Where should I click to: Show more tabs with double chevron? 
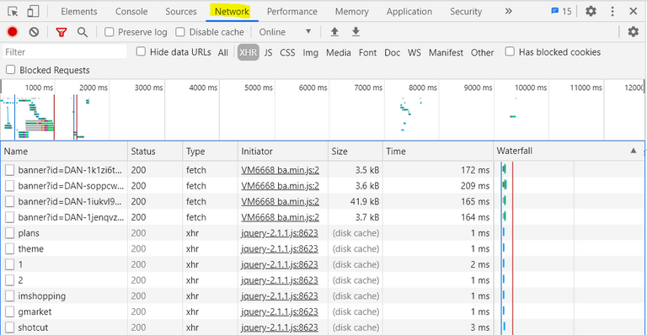pos(508,11)
